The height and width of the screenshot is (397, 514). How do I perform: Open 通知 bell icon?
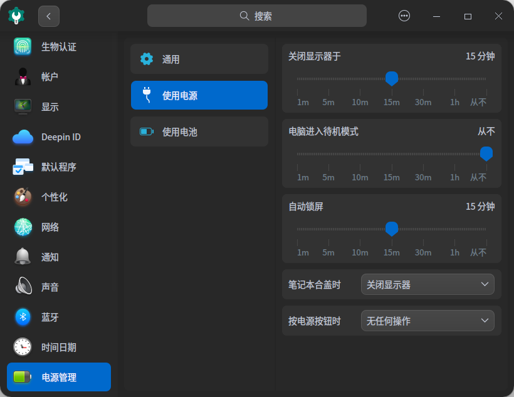[x=23, y=257]
